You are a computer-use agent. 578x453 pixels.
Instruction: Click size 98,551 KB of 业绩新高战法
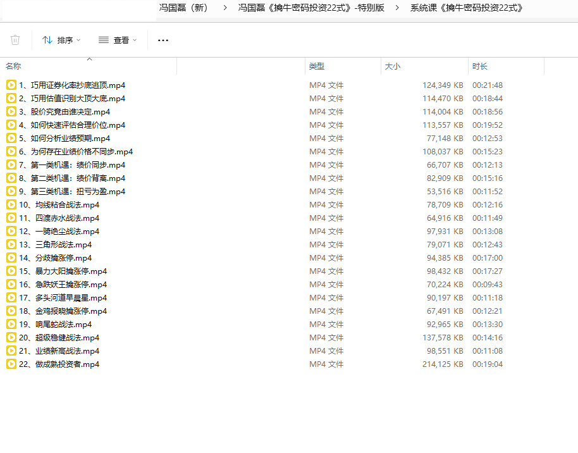(x=445, y=351)
